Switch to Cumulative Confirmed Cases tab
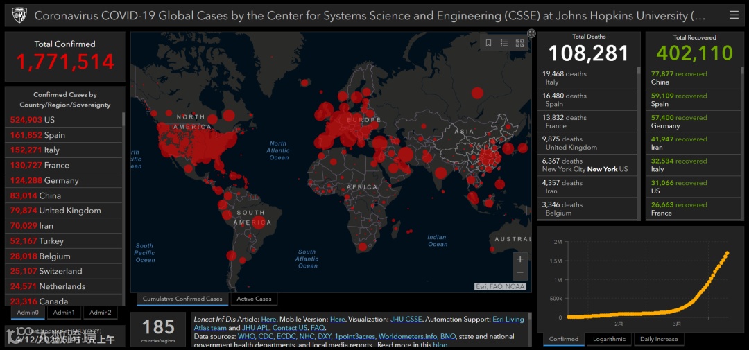 tap(182, 299)
